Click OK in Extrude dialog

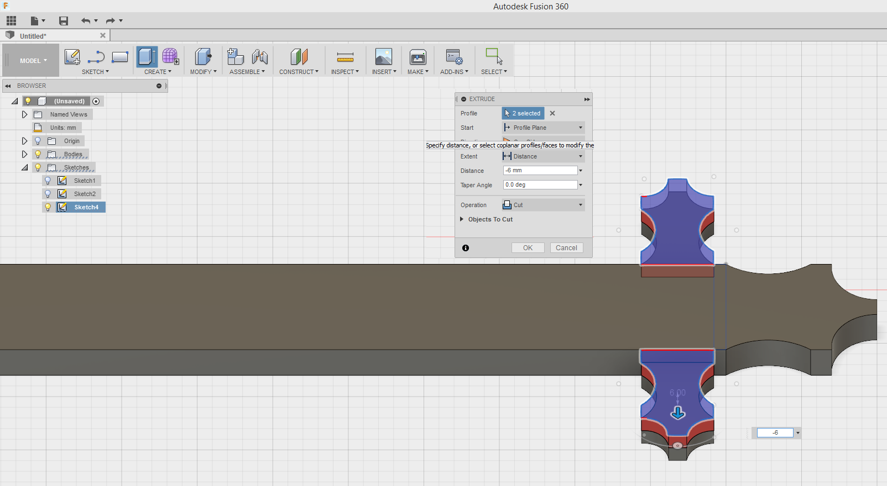click(528, 248)
